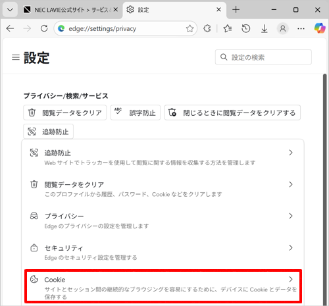Expand the 追跡防止 row chevron
Image resolution: width=329 pixels, height=306 pixels.
291,153
